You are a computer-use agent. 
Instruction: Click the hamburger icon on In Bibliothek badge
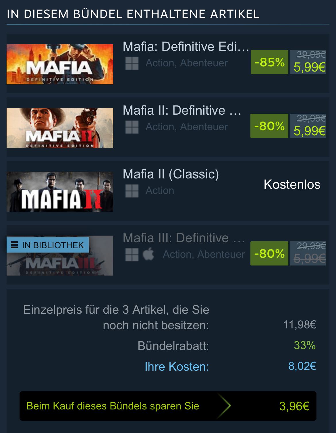point(14,245)
